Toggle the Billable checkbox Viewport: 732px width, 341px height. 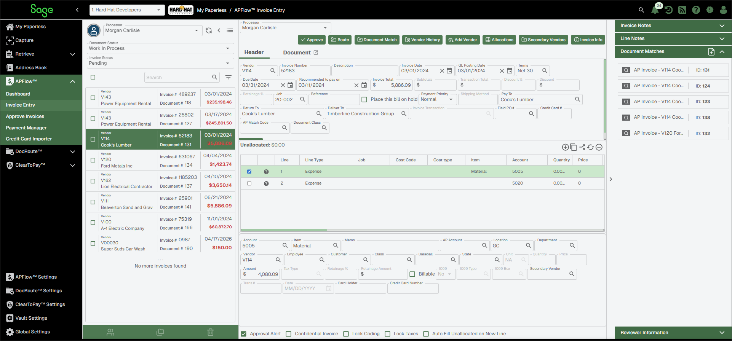click(412, 274)
